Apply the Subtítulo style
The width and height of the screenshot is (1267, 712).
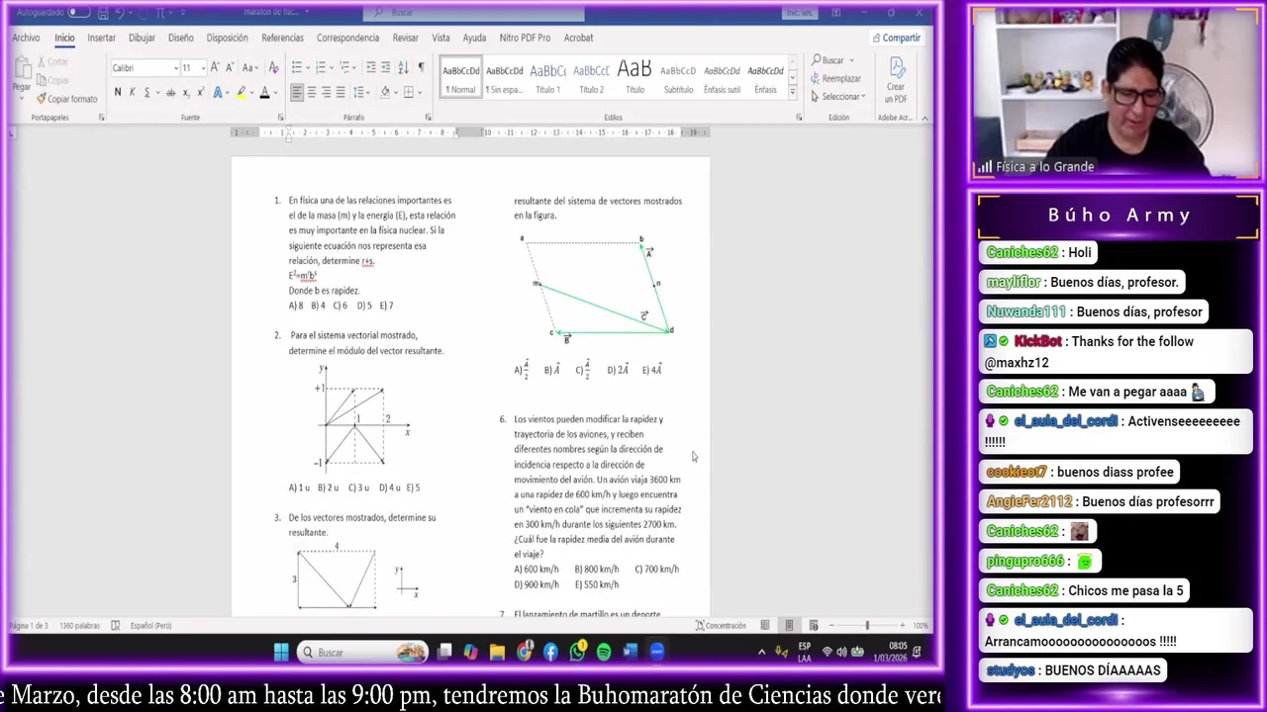click(678, 78)
